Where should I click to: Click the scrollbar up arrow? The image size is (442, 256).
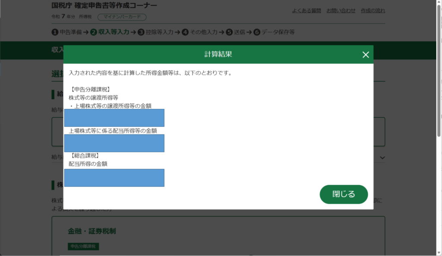coord(439,3)
